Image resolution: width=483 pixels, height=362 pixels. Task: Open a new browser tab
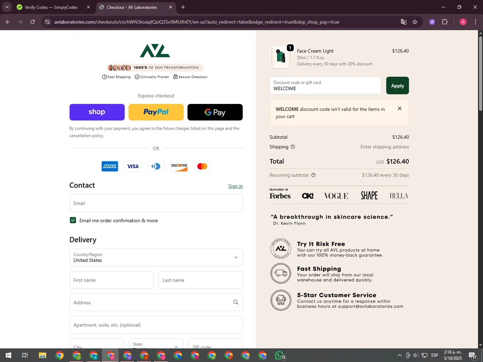coord(183,7)
